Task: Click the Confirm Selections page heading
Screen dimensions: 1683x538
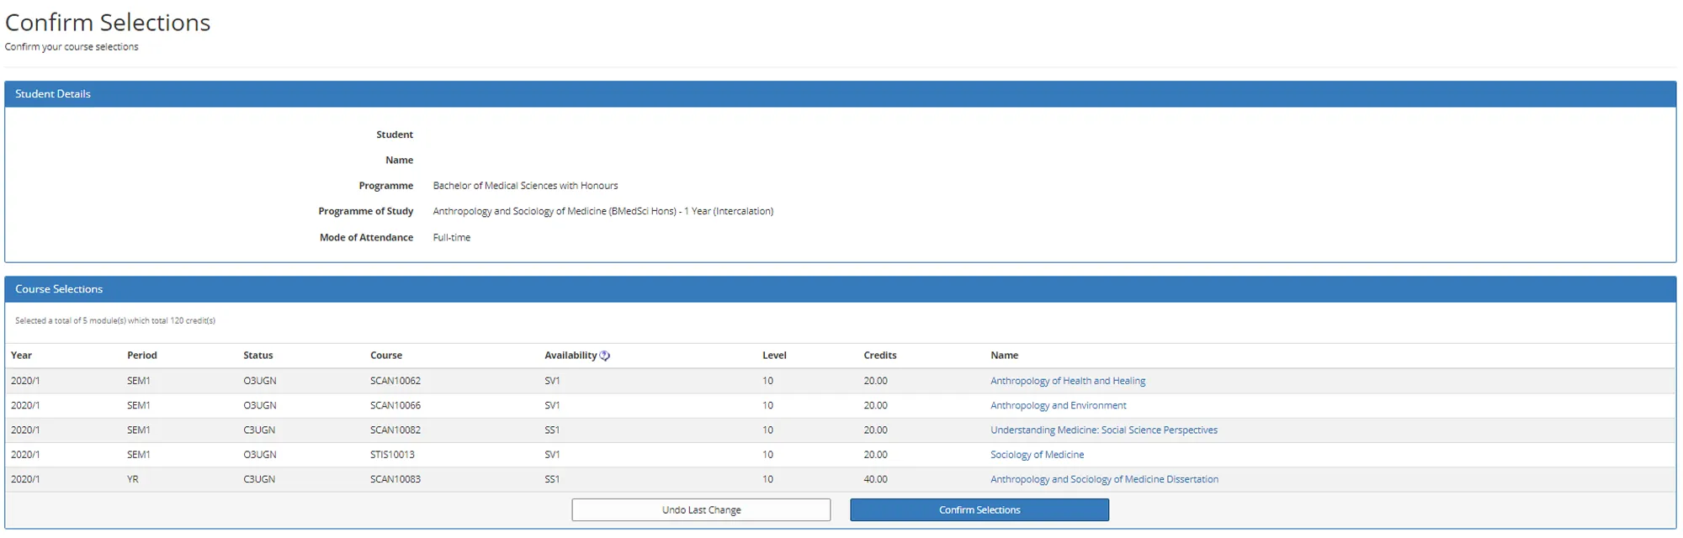Action: 108,23
